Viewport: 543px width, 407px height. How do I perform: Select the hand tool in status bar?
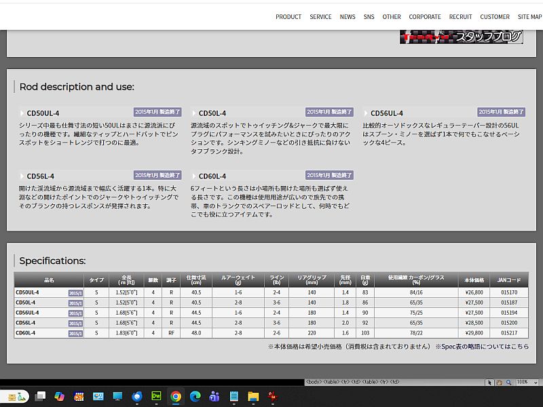(x=498, y=383)
